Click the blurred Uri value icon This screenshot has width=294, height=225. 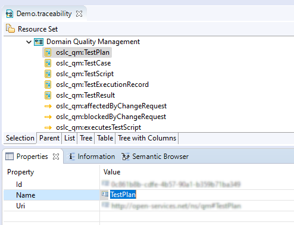tap(105, 205)
